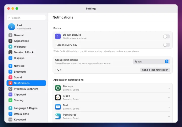182x127 pixels.
Task: Open Printers & Scanners settings
Action: (x=26, y=89)
